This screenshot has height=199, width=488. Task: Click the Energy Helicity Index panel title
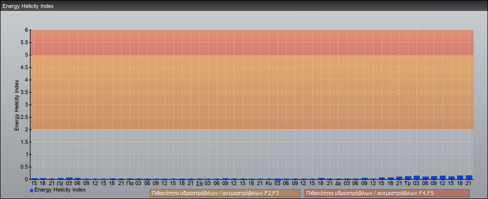(x=28, y=6)
